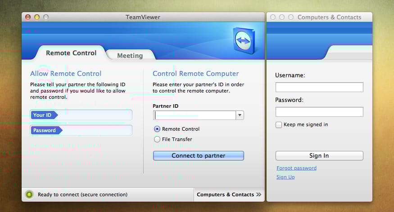This screenshot has width=394, height=212.
Task: Select the Remote Control radio button
Action: (x=157, y=129)
